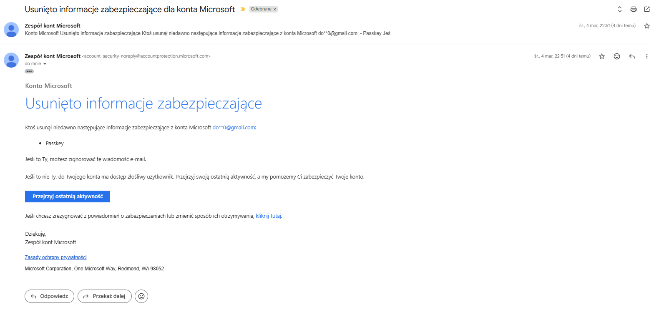Star the expanded message beside the emoji icon
The image size is (654, 310).
(602, 56)
